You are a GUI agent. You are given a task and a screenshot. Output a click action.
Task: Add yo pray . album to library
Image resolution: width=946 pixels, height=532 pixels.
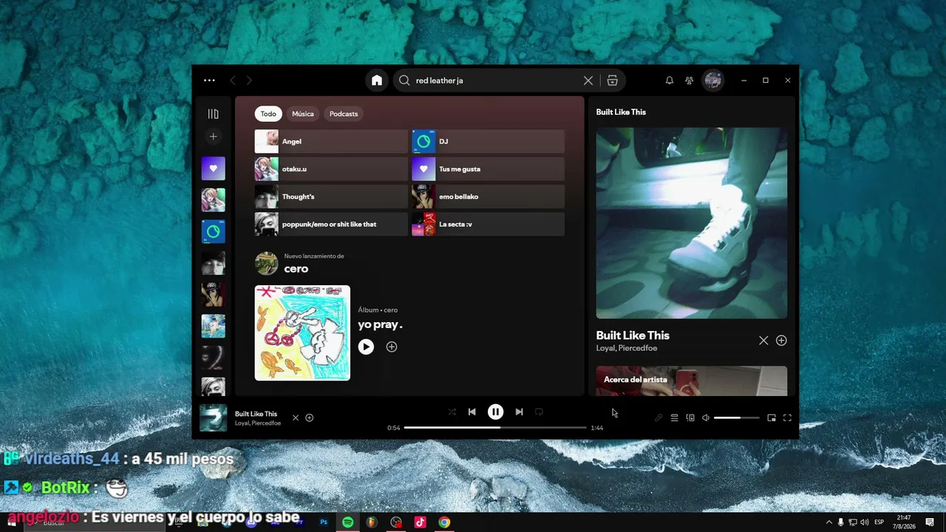pyautogui.click(x=392, y=347)
